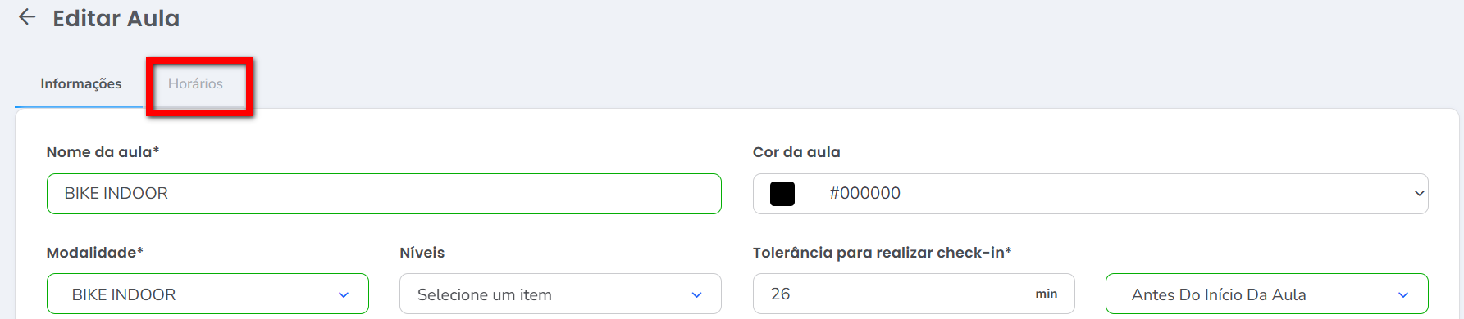Click the chevron arrow in the Níveis selector

pyautogui.click(x=696, y=295)
